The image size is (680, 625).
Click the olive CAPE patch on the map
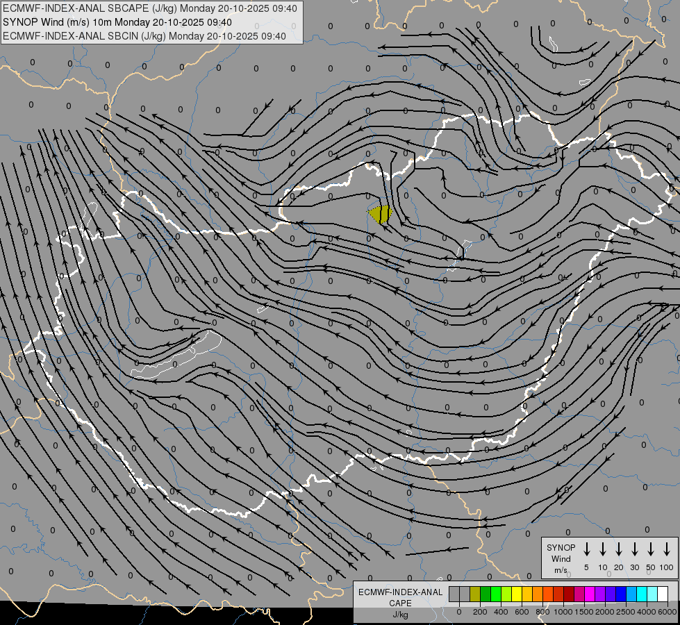[381, 215]
